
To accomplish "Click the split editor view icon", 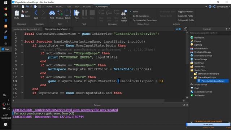I will click(x=186, y=29).
